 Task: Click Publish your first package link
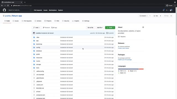pyautogui.click(x=125, y=60)
